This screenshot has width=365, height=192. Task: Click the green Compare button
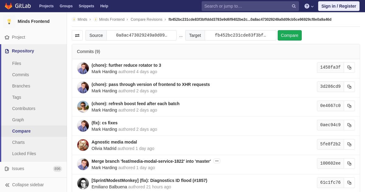point(290,35)
